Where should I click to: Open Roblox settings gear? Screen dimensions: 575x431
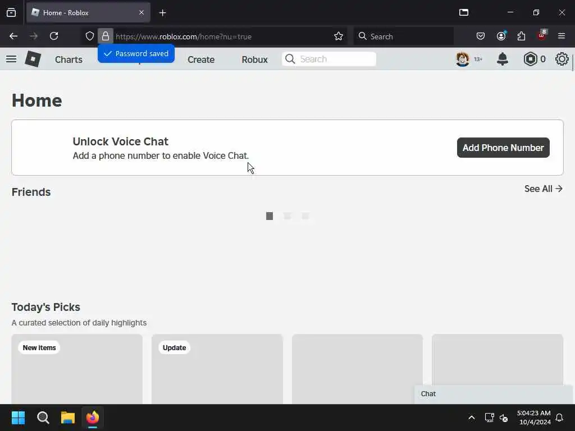point(562,59)
